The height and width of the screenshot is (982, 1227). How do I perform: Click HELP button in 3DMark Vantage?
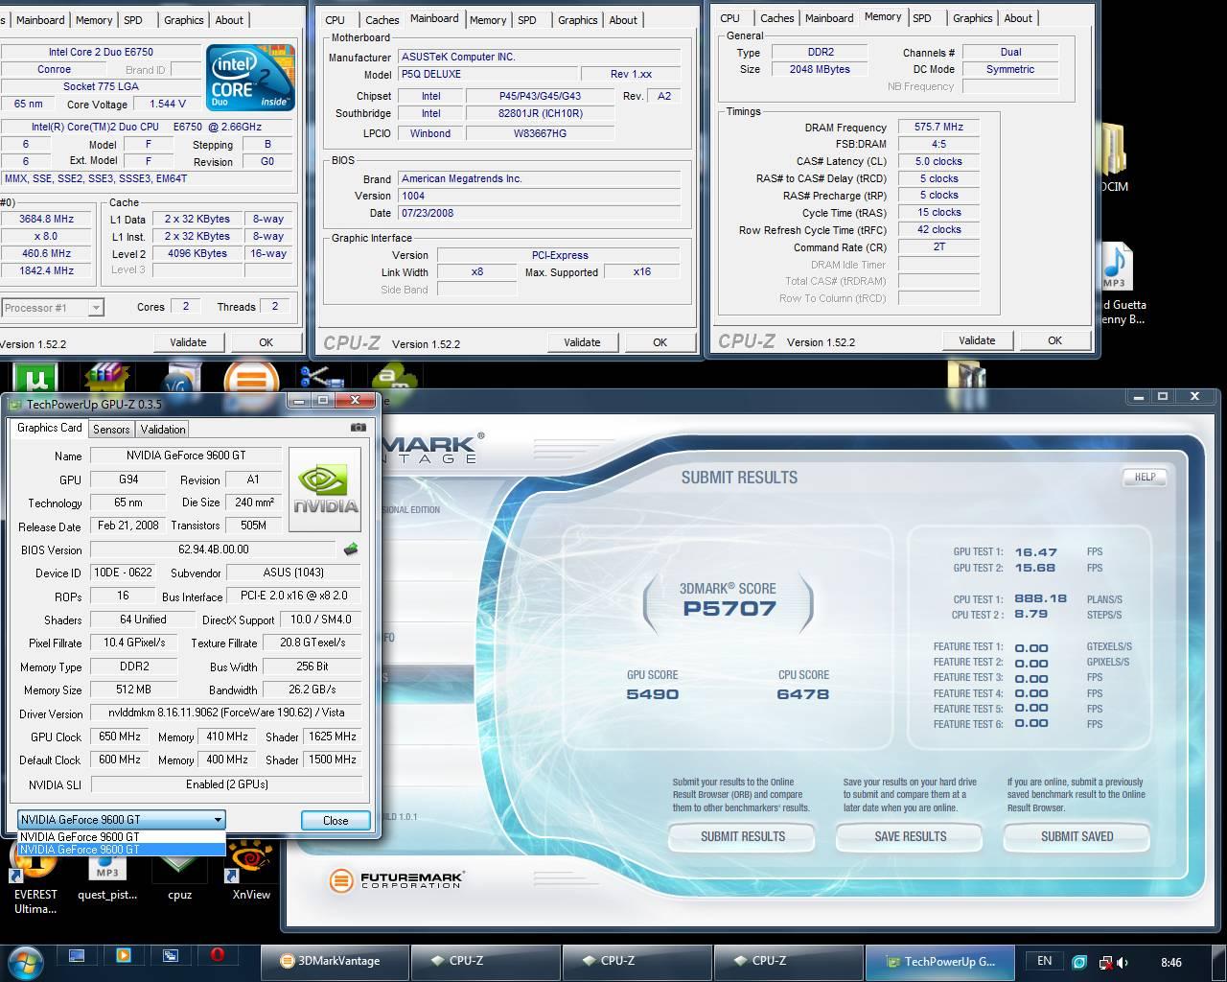coord(1145,477)
